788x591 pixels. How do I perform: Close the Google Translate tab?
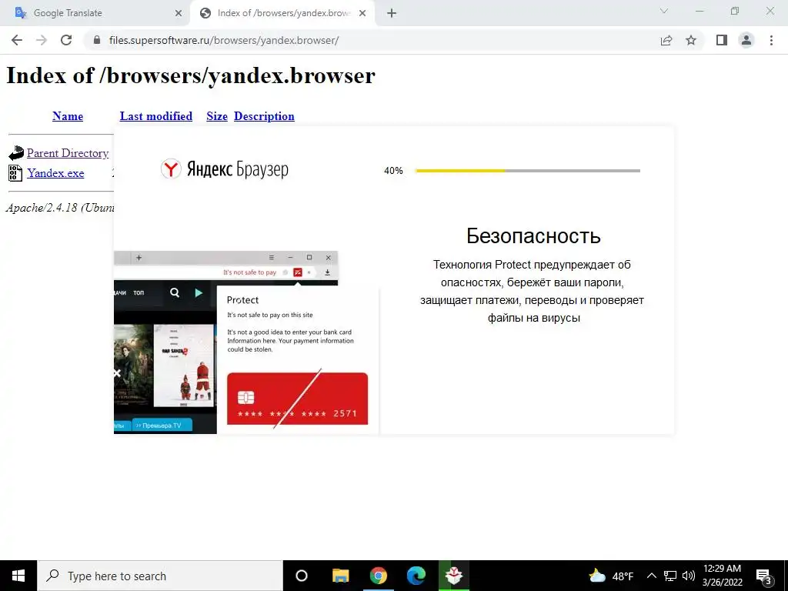tap(179, 14)
